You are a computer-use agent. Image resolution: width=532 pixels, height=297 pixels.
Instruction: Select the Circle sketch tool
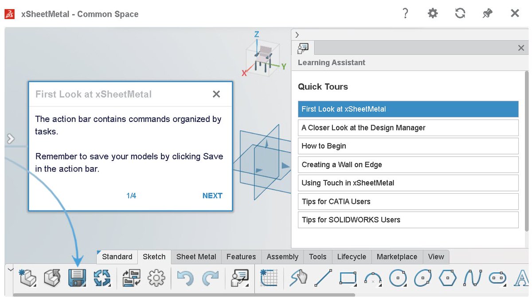tap(398, 278)
